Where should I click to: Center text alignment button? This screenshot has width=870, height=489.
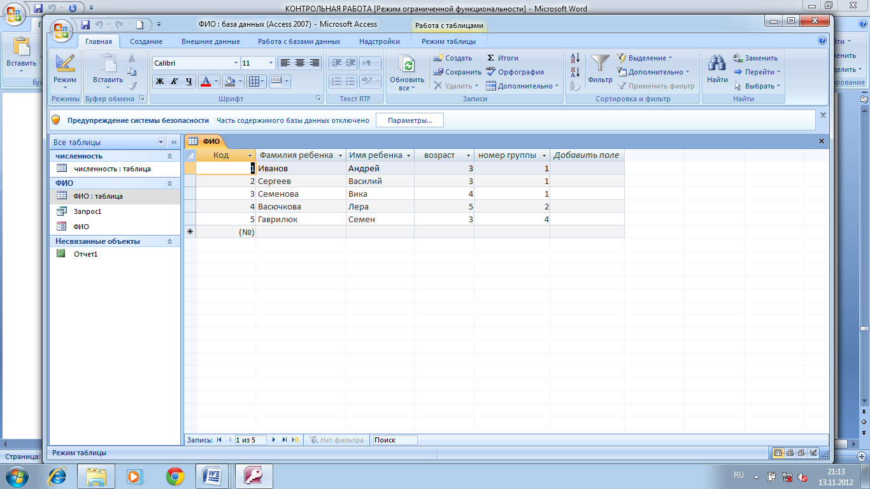click(299, 63)
